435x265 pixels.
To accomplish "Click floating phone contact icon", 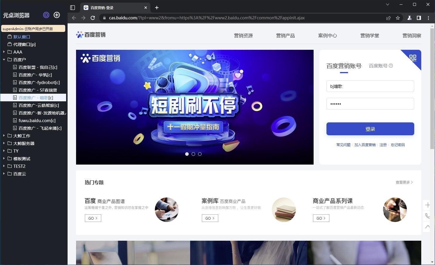I will [427, 216].
